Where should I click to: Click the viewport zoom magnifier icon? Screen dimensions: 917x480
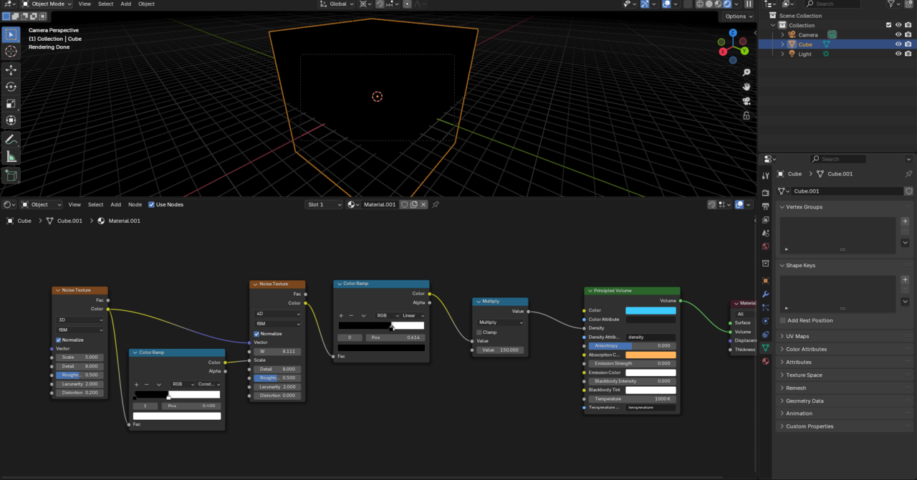pyautogui.click(x=746, y=72)
